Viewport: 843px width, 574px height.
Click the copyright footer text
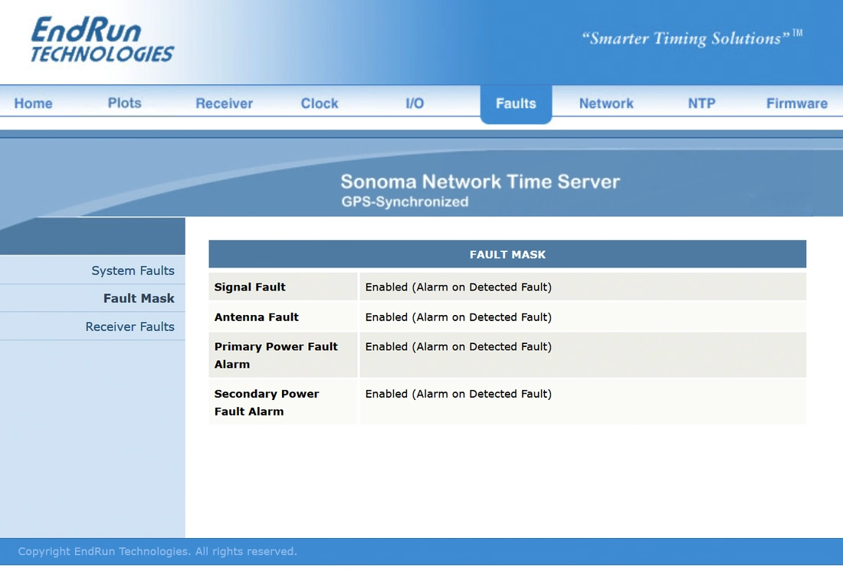pos(158,552)
